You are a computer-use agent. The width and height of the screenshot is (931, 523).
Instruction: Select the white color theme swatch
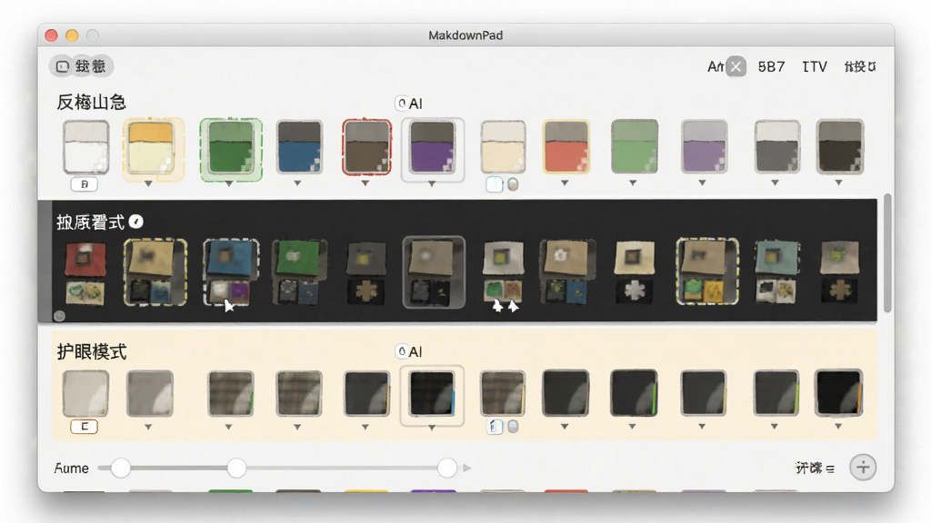(x=86, y=147)
